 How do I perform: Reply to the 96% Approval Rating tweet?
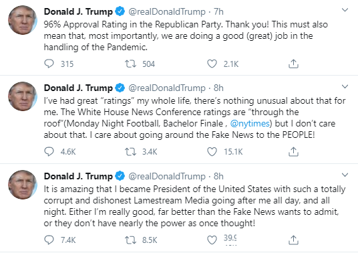(x=49, y=64)
